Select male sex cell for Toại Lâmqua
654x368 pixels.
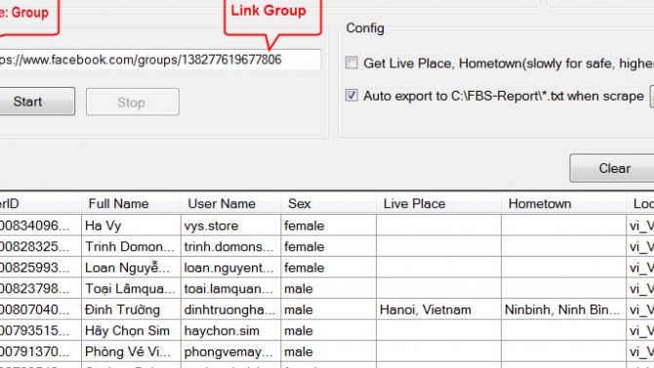(329, 289)
